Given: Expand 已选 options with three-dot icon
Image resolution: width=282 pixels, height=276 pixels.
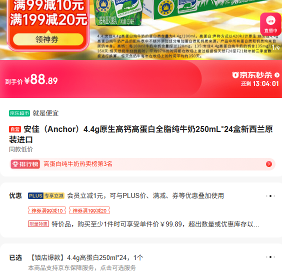Looking at the screenshot, I should tap(270, 257).
